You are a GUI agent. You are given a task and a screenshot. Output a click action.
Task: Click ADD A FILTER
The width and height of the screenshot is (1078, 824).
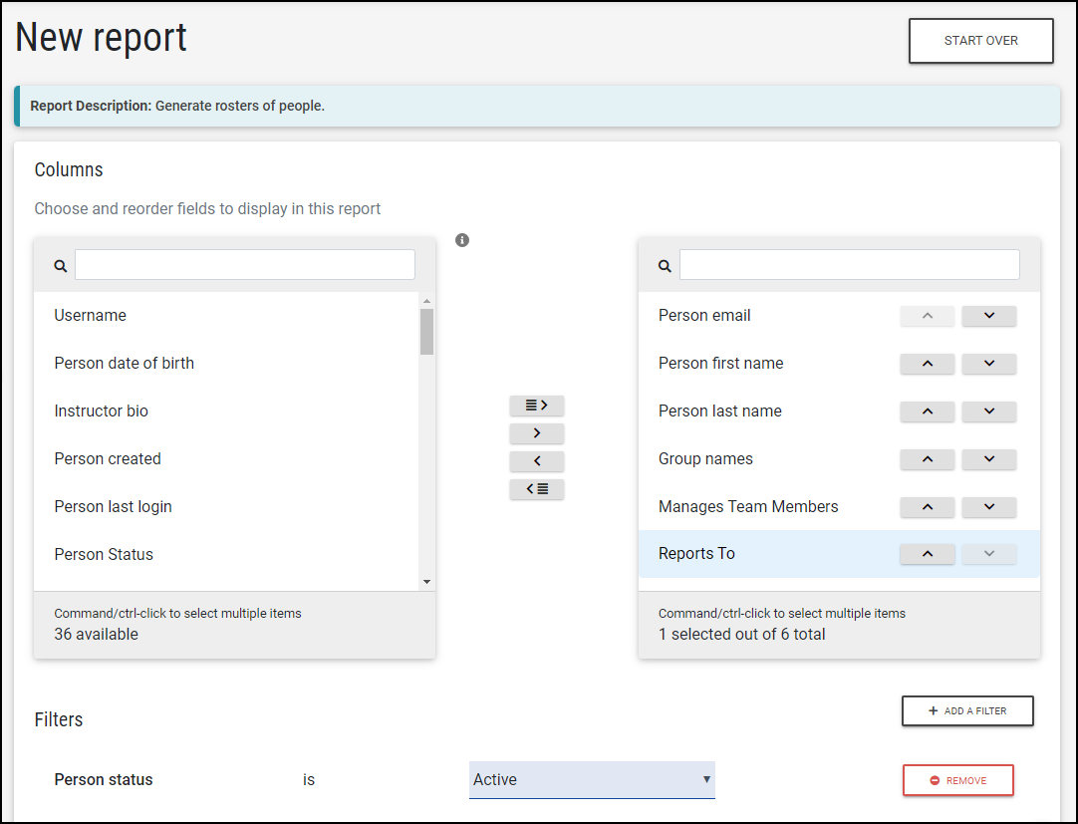[966, 710]
